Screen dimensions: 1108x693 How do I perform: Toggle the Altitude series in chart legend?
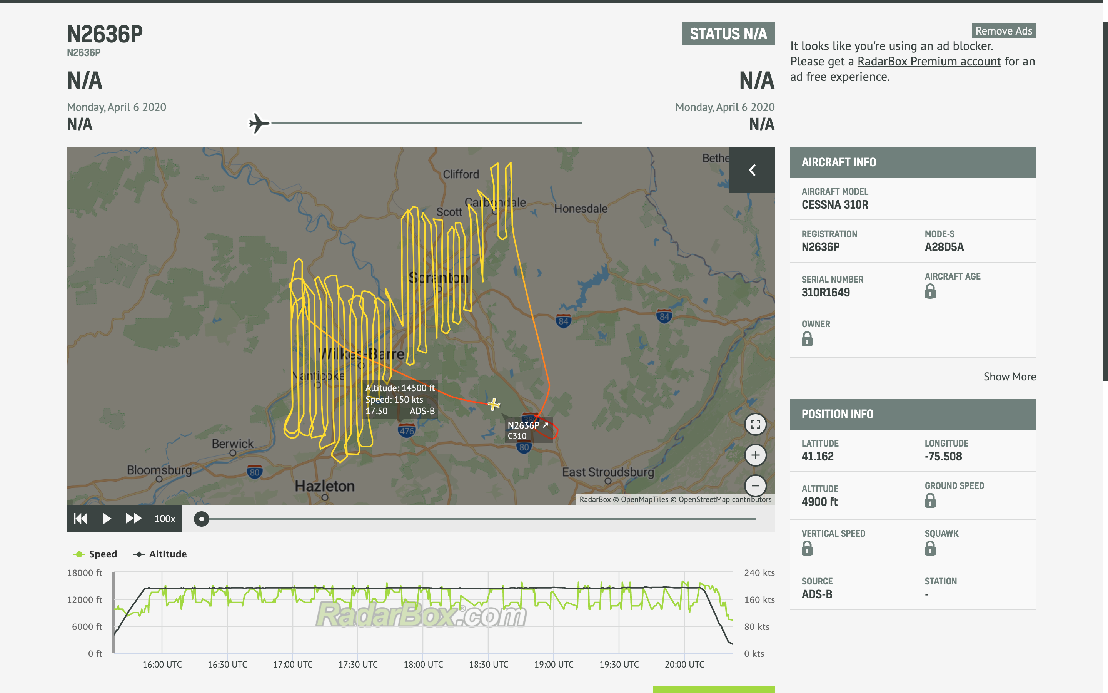click(160, 554)
